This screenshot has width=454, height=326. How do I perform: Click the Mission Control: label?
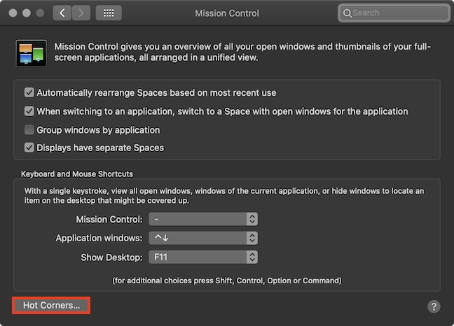pos(109,220)
